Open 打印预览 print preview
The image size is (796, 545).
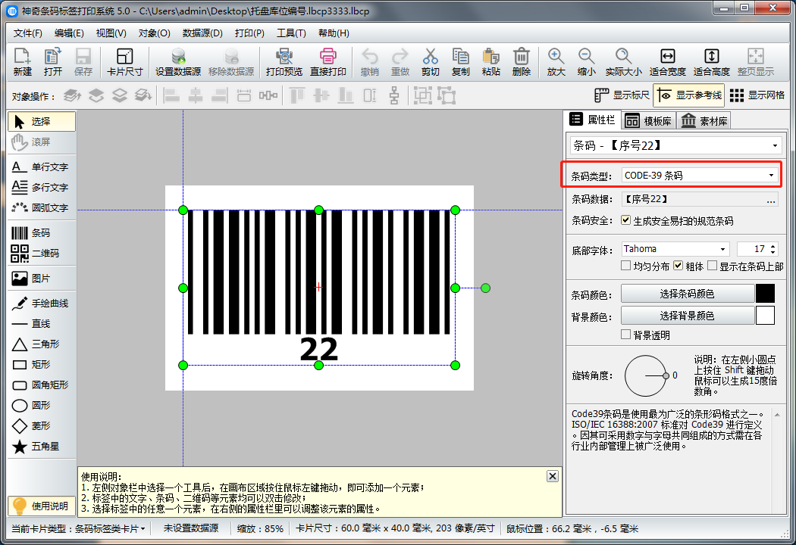pos(284,62)
